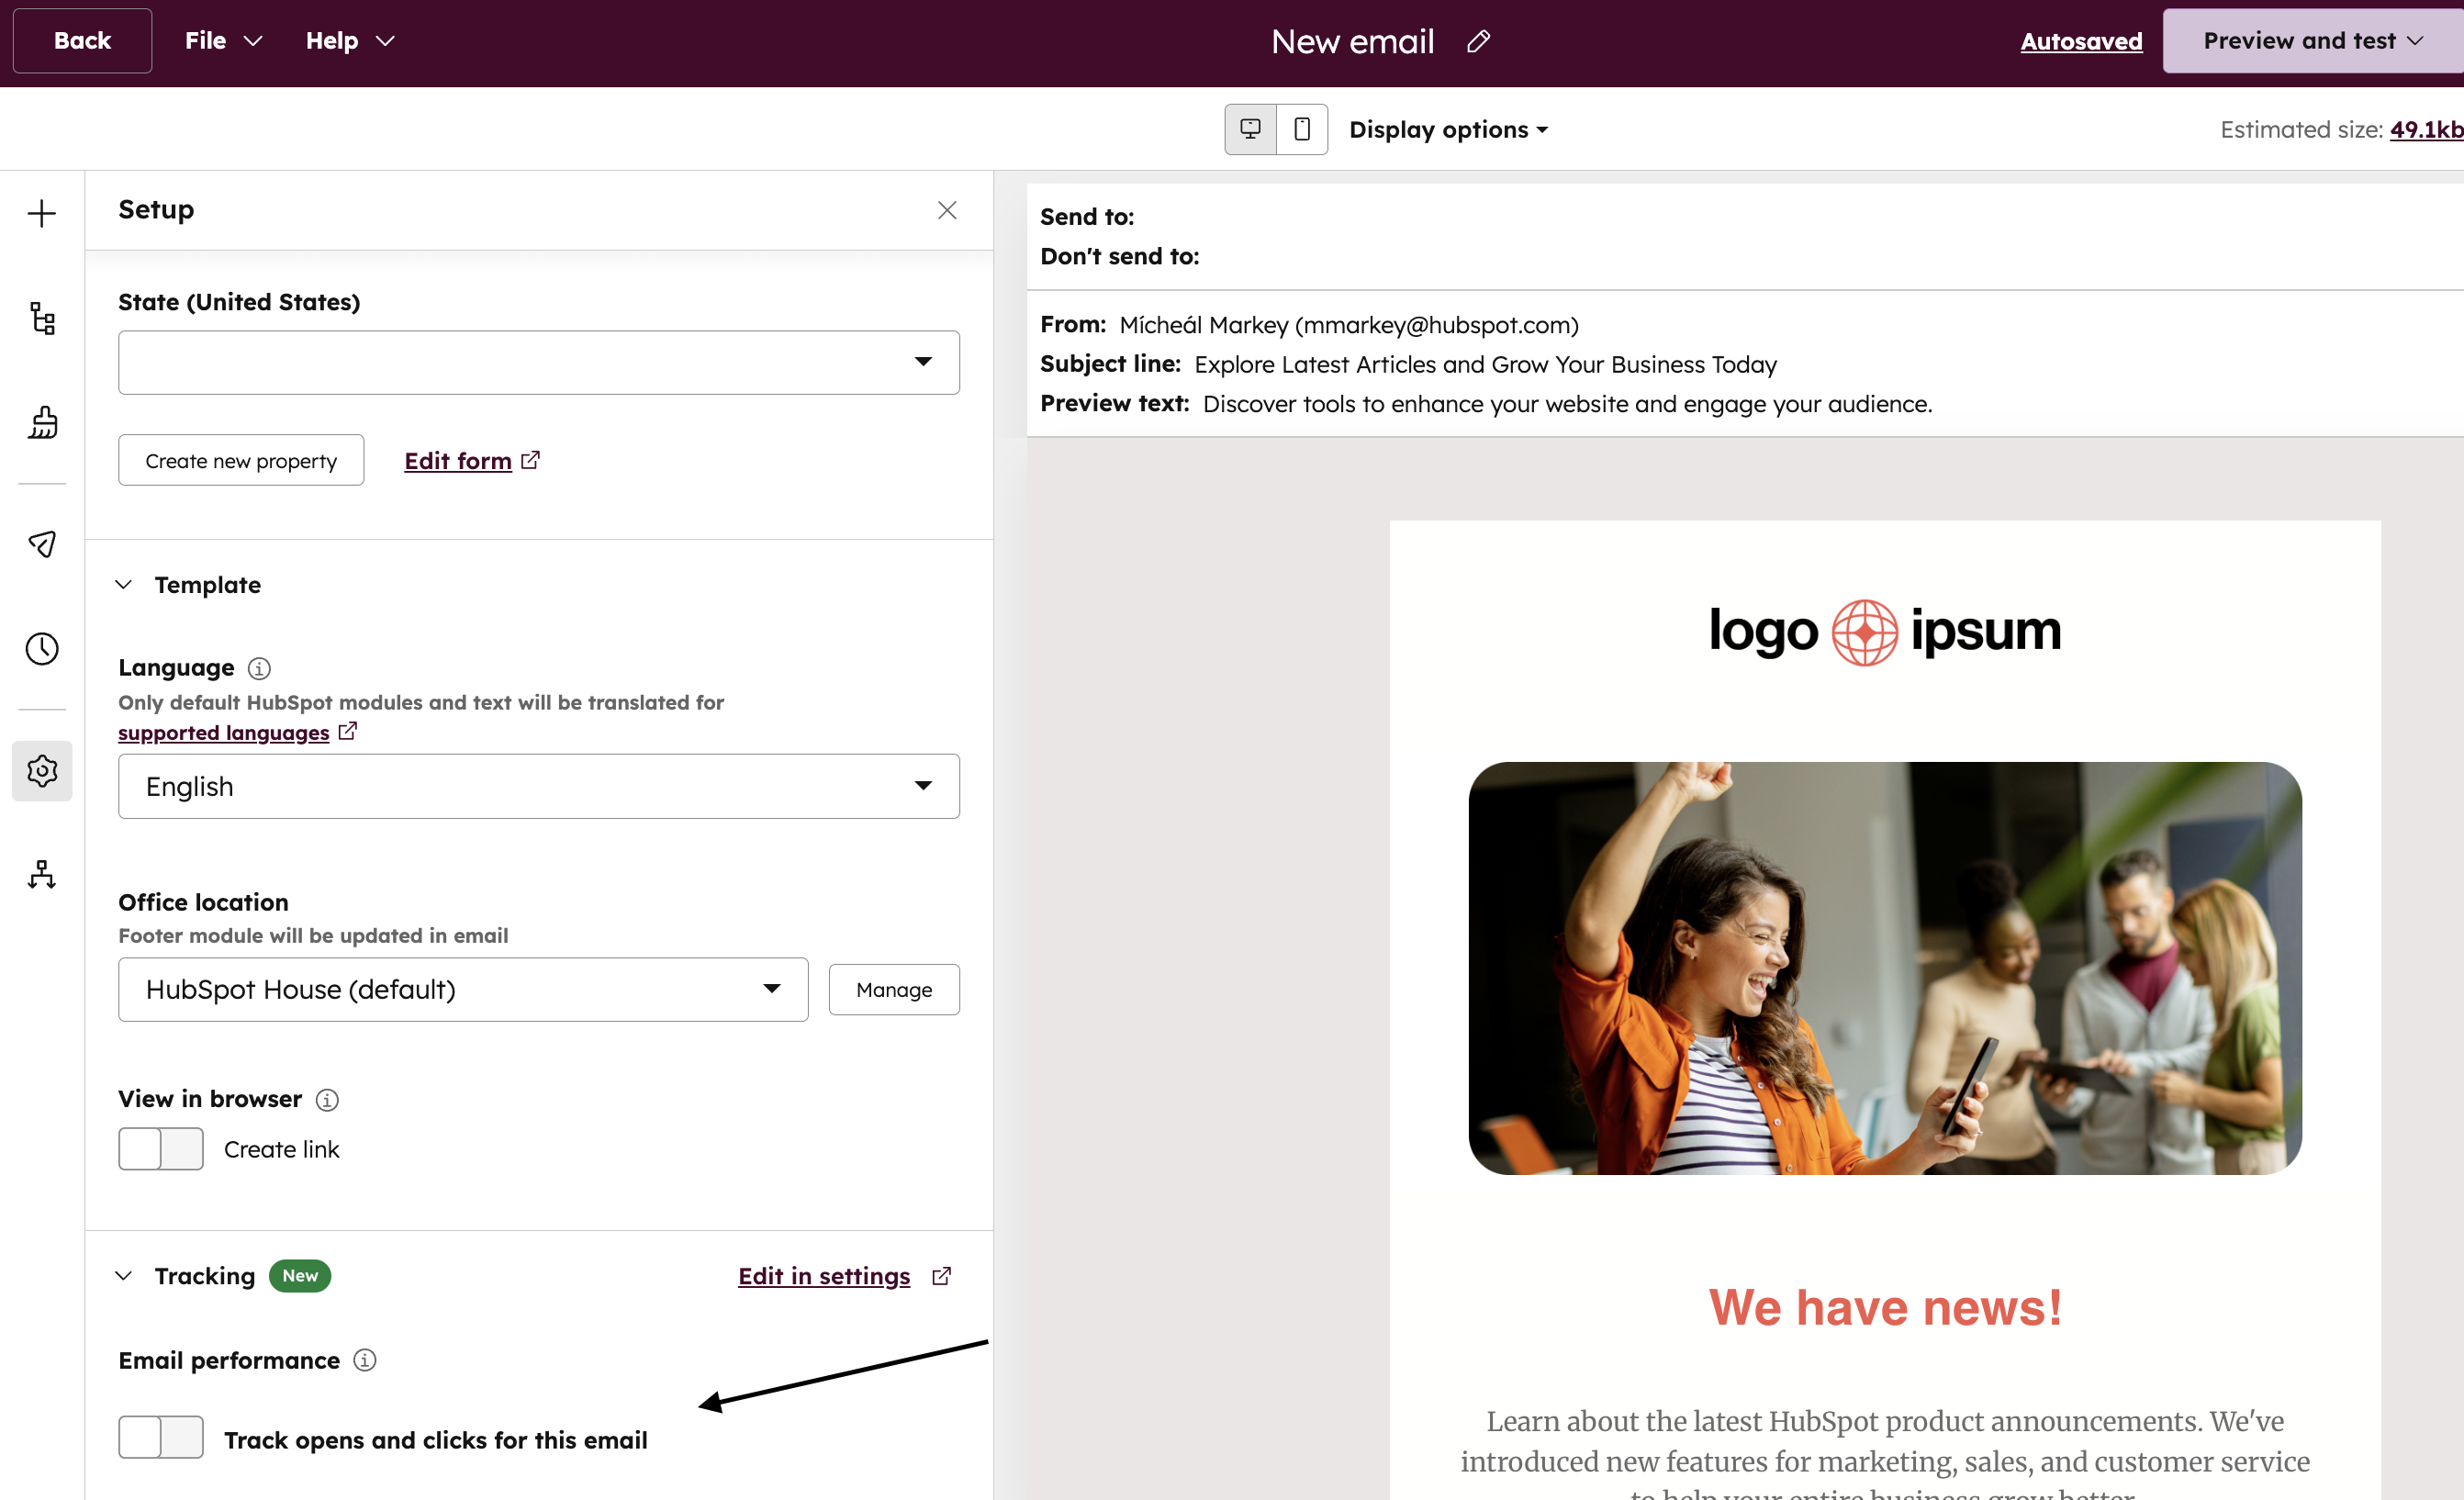The height and width of the screenshot is (1500, 2464).
Task: Open the Help menu
Action: (x=350, y=41)
